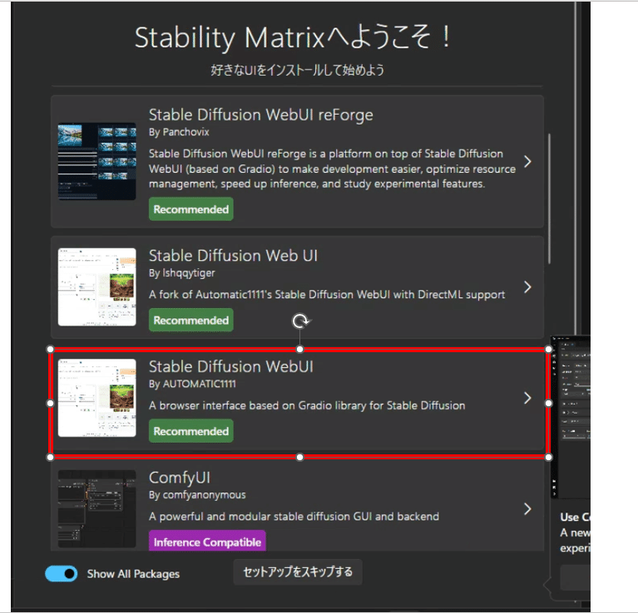Select the AUTOMATIC1111 WebUI preview thumbnail
The height and width of the screenshot is (613, 638).
coord(96,398)
